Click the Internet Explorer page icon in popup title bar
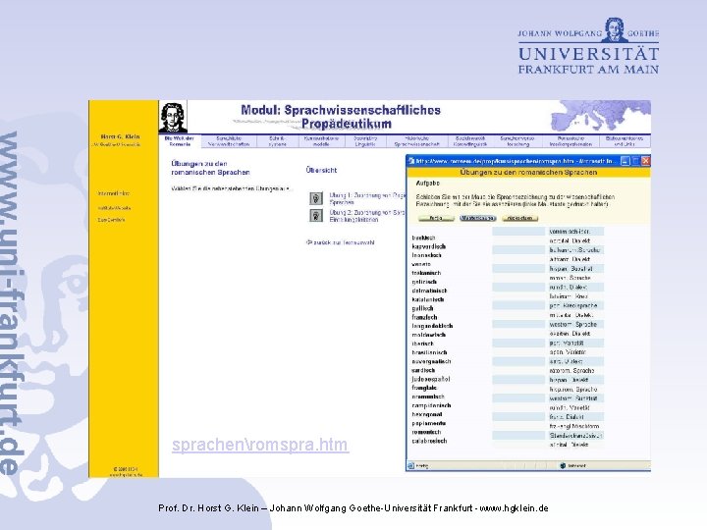 pyautogui.click(x=411, y=161)
